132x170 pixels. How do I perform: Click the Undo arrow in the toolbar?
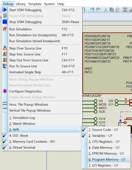tap(92, 10)
